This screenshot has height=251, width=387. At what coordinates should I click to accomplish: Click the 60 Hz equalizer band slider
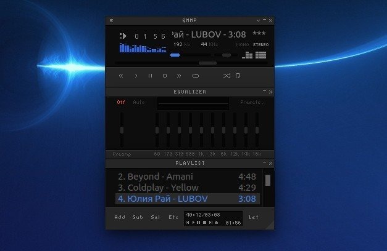point(157,130)
